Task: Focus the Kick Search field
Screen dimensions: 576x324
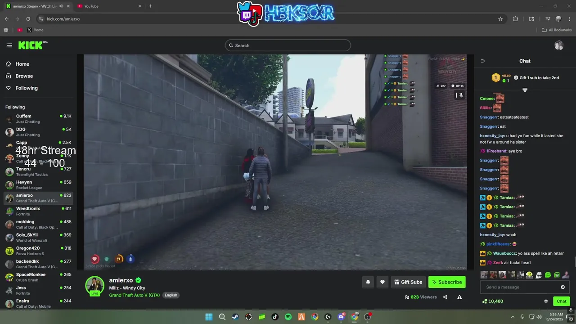Action: point(288,45)
